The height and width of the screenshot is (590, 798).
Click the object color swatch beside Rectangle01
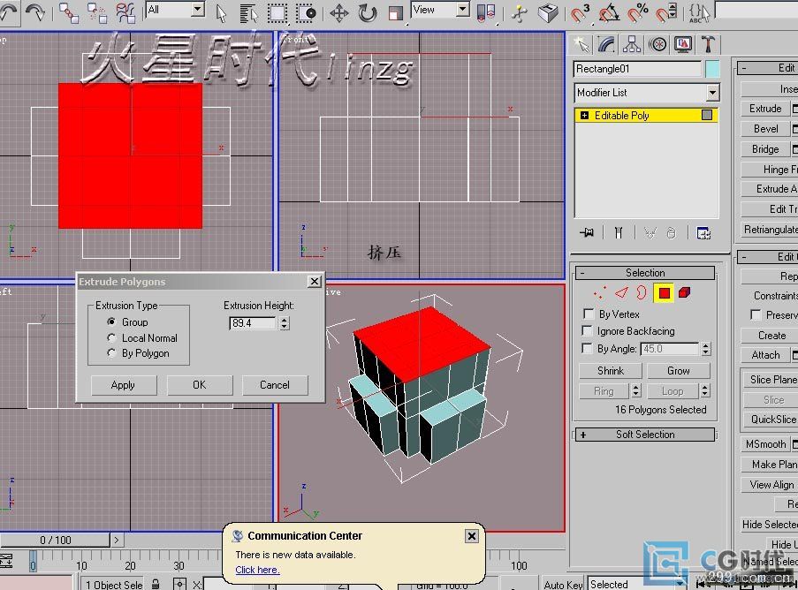point(712,69)
